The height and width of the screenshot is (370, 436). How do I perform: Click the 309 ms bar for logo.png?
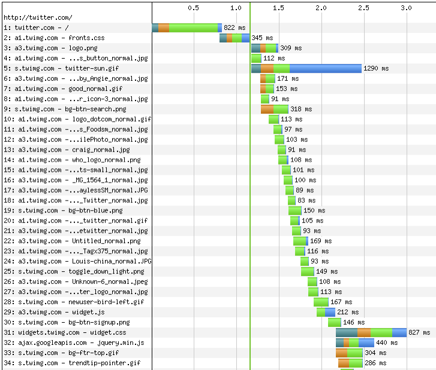click(264, 48)
